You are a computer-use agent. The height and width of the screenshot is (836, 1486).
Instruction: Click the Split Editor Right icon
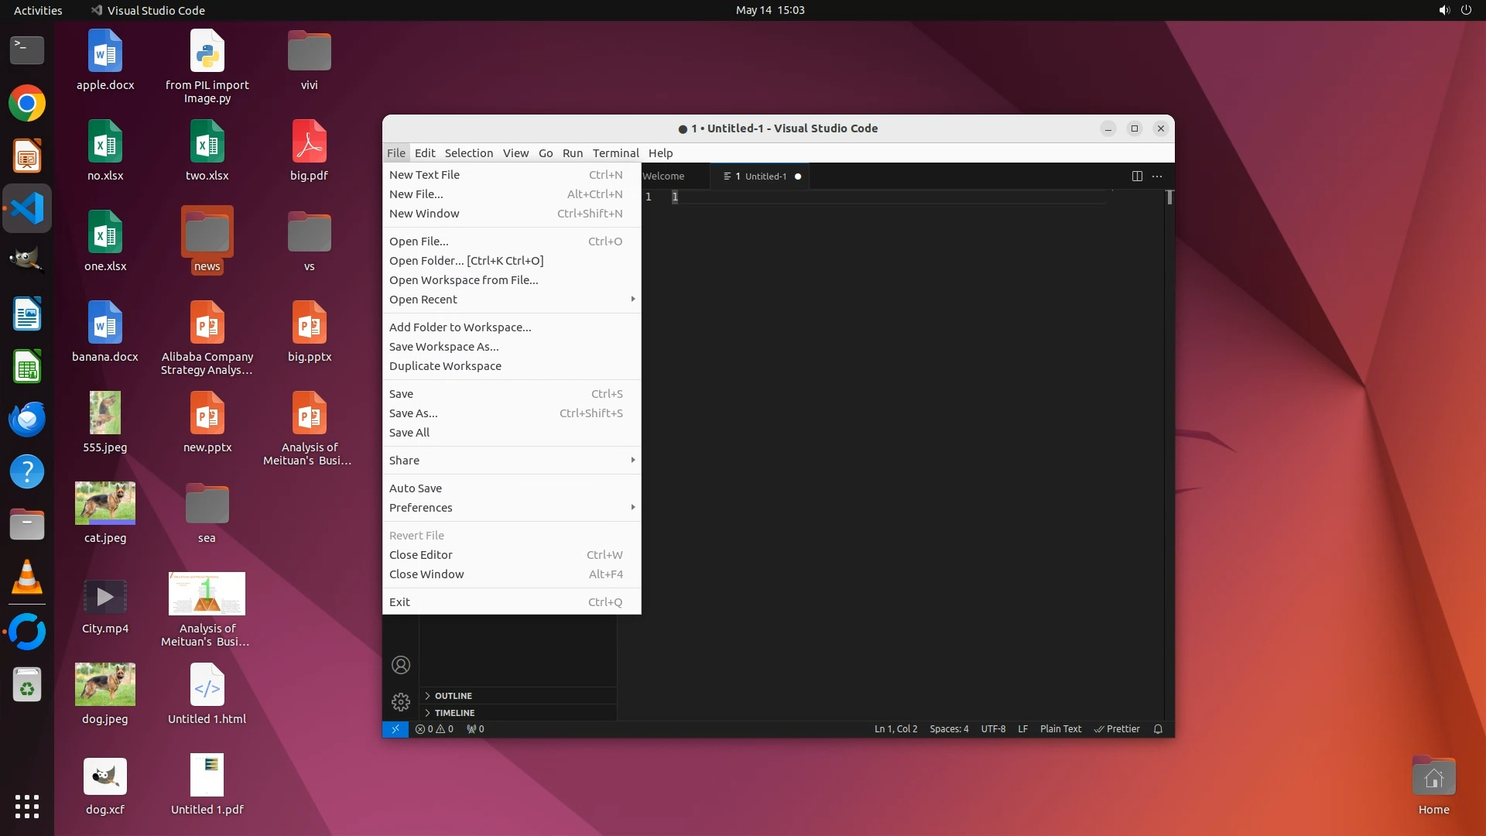1137,176
